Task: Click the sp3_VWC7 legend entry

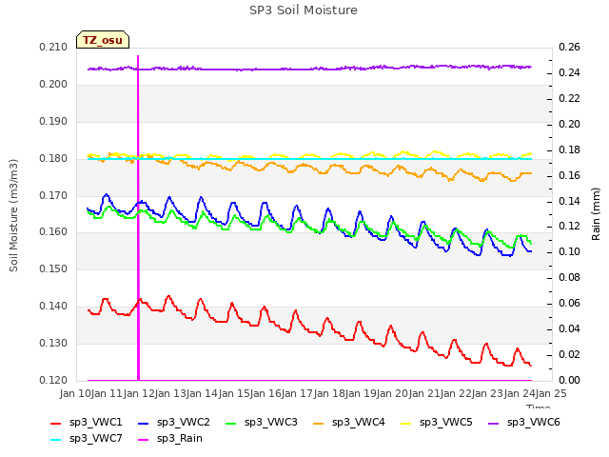Action: (87, 439)
